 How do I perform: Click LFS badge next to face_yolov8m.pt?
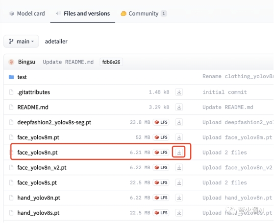(161, 137)
